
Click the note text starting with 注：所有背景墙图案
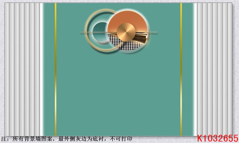point(66,139)
